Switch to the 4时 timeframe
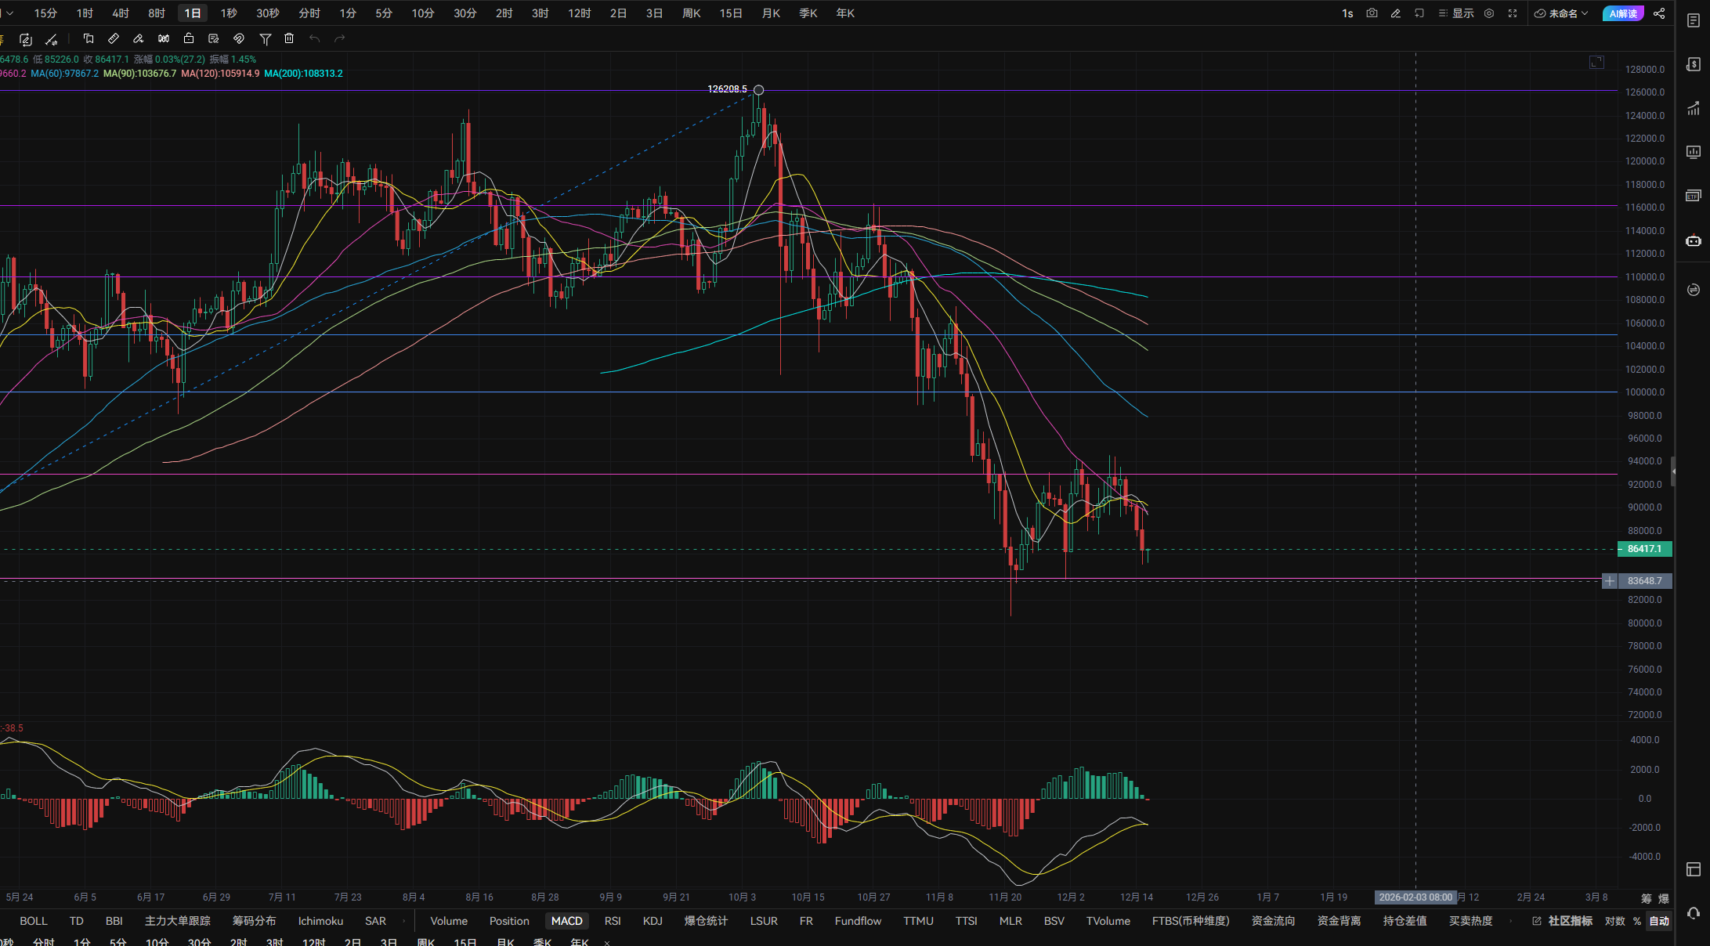1710x946 pixels. (x=121, y=13)
